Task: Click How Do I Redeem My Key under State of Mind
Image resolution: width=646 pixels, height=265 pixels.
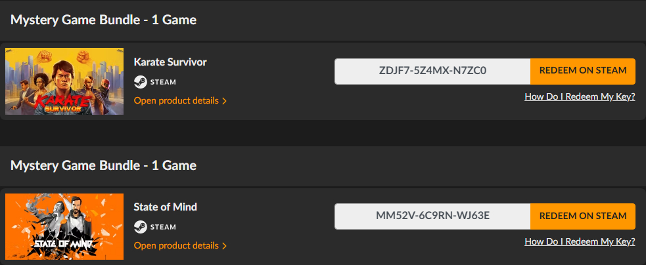Action: tap(580, 241)
